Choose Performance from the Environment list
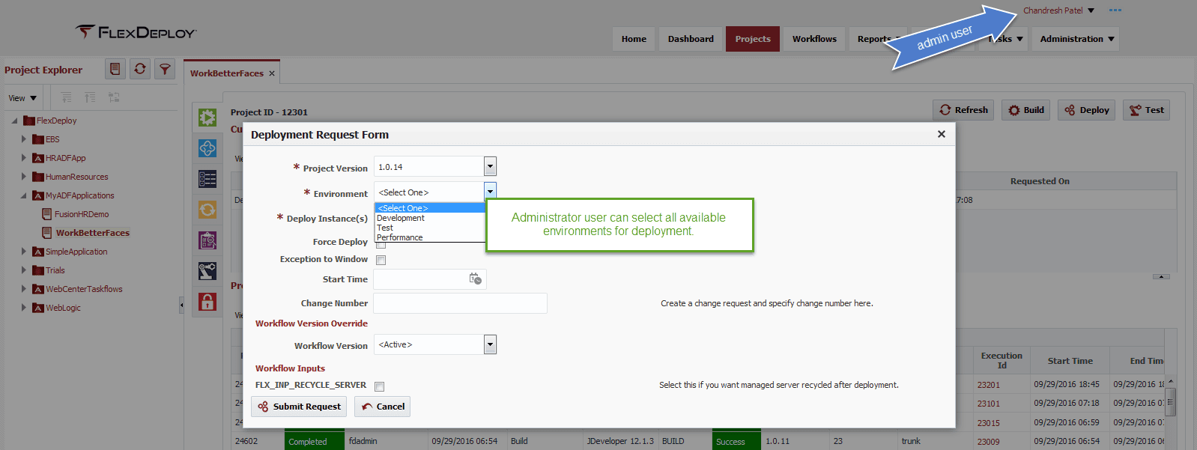The image size is (1197, 450). [430, 237]
